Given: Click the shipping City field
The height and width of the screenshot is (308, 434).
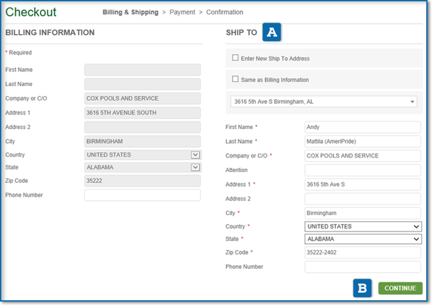Looking at the screenshot, I should pos(363,213).
